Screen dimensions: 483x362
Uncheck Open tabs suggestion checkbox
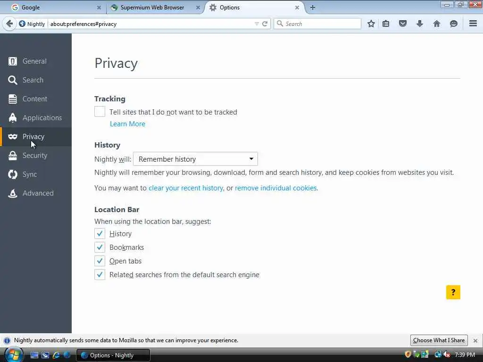[x=100, y=261]
